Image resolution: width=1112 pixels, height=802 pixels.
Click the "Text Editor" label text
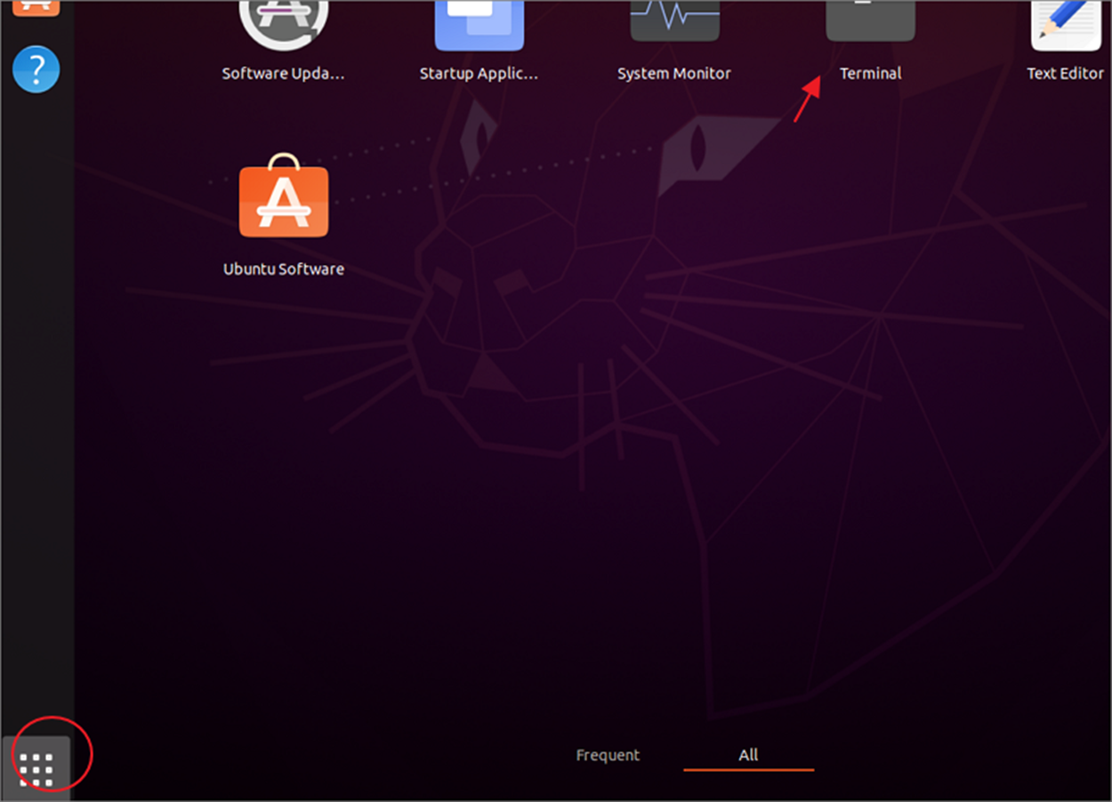(1066, 74)
